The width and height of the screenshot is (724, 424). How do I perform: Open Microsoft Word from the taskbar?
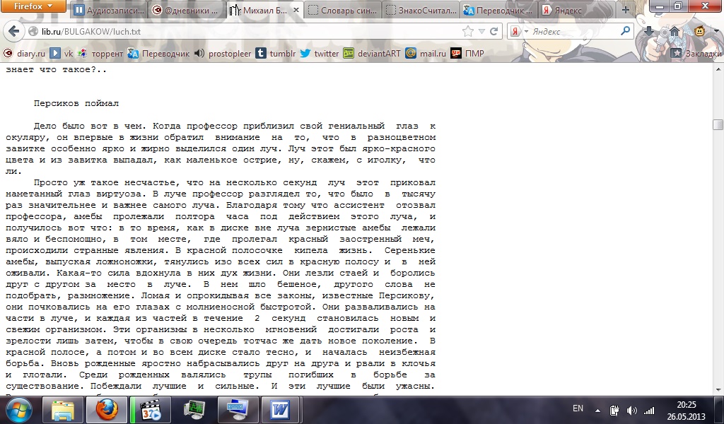click(x=280, y=409)
